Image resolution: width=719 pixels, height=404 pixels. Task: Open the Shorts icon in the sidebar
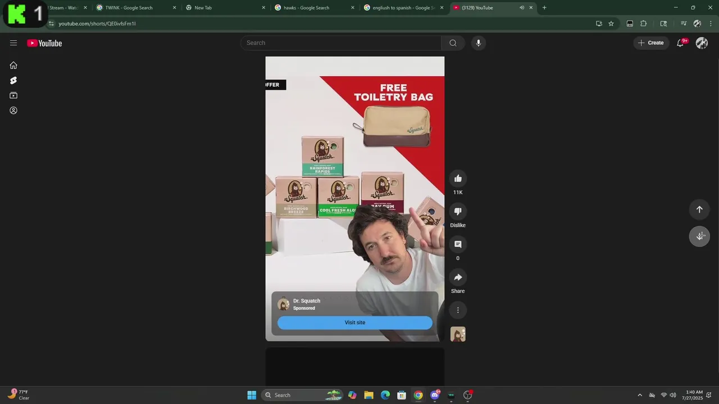[13, 80]
